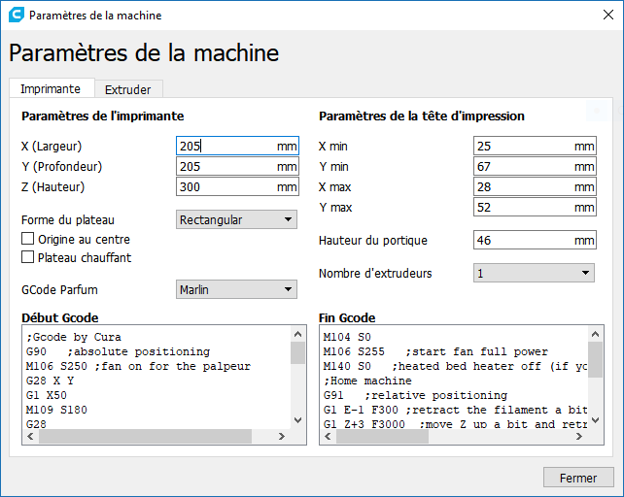This screenshot has height=497, width=624.
Task: Expand the GCode Parfum dropdown
Action: [x=237, y=289]
